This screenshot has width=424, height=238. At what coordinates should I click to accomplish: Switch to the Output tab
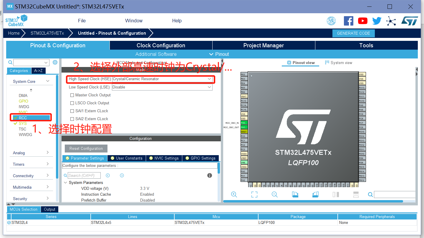click(49, 209)
